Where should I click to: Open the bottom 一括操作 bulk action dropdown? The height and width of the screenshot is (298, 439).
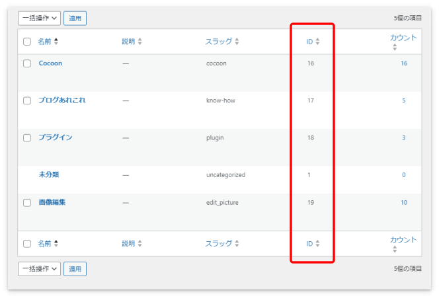coord(39,269)
